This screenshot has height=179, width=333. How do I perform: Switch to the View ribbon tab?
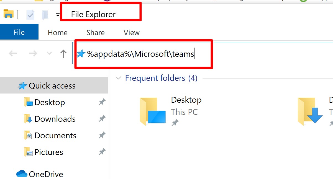click(x=132, y=33)
